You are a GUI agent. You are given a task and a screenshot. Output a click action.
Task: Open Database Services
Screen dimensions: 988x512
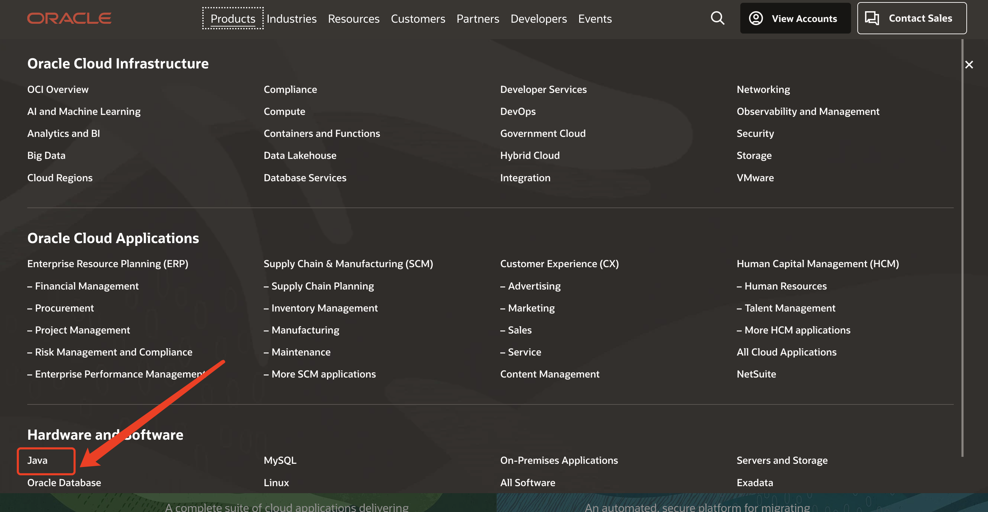[305, 177]
